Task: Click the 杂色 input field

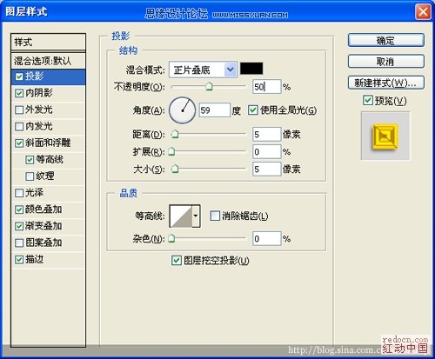Action: [x=266, y=239]
